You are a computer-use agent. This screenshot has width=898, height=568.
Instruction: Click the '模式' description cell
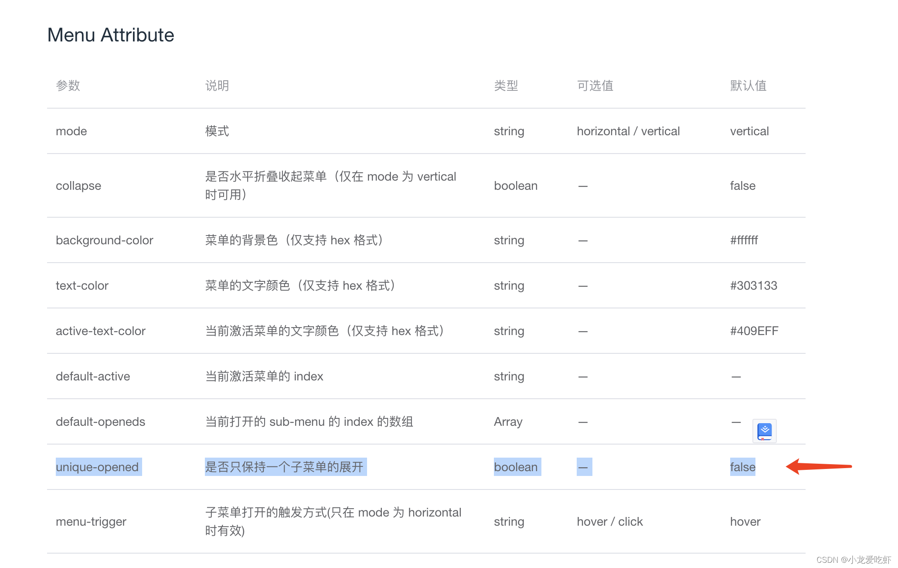coord(217,131)
